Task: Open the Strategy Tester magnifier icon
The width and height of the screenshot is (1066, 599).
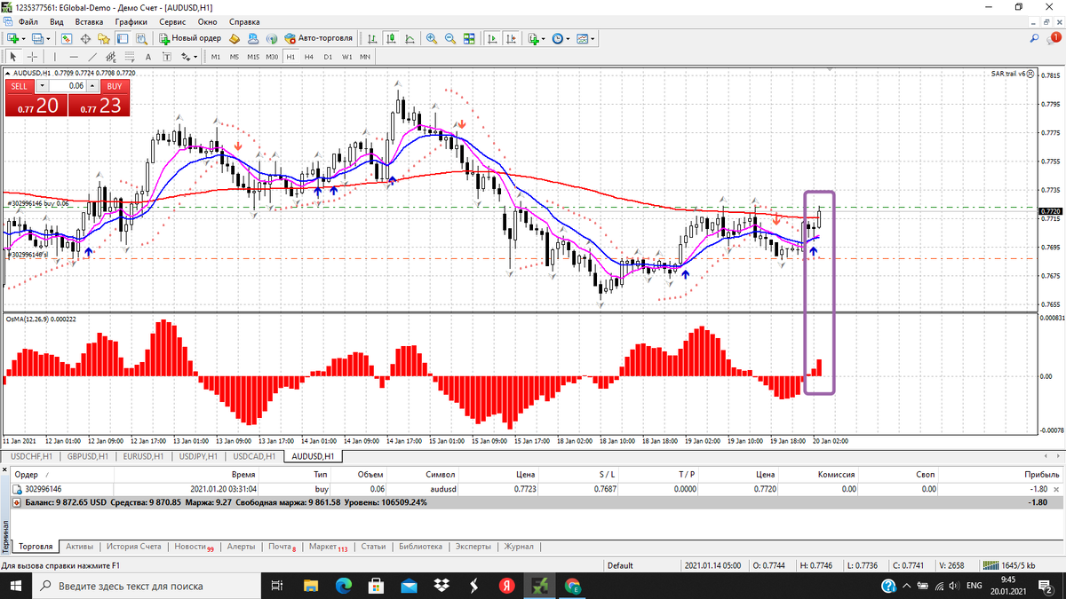Action: (140, 38)
